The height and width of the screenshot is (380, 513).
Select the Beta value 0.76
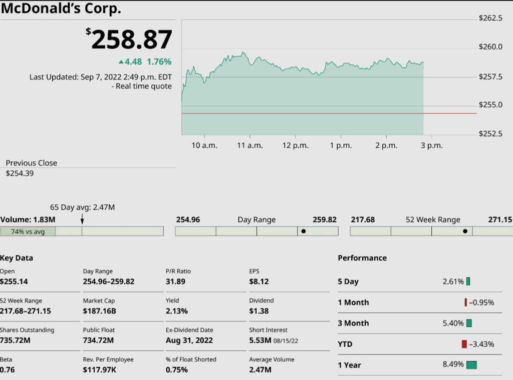7,370
